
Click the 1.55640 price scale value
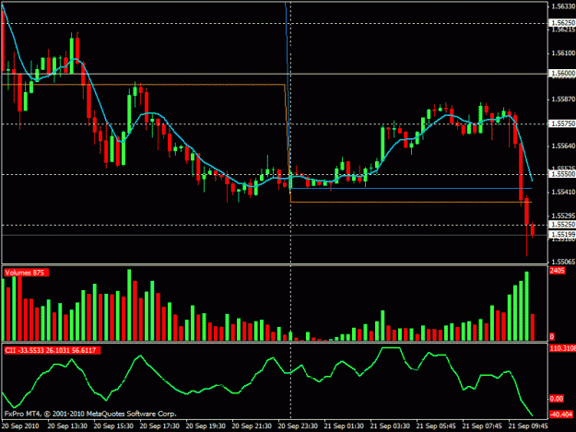click(x=563, y=146)
